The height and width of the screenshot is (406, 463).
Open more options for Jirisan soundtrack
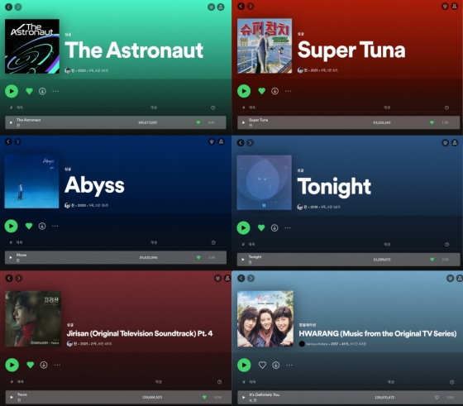(57, 365)
